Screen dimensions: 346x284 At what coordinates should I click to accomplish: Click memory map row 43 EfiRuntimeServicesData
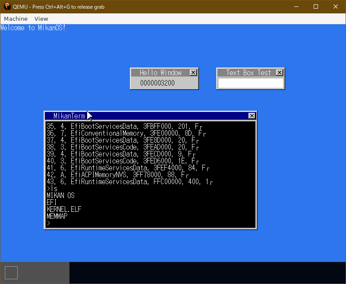(x=130, y=182)
